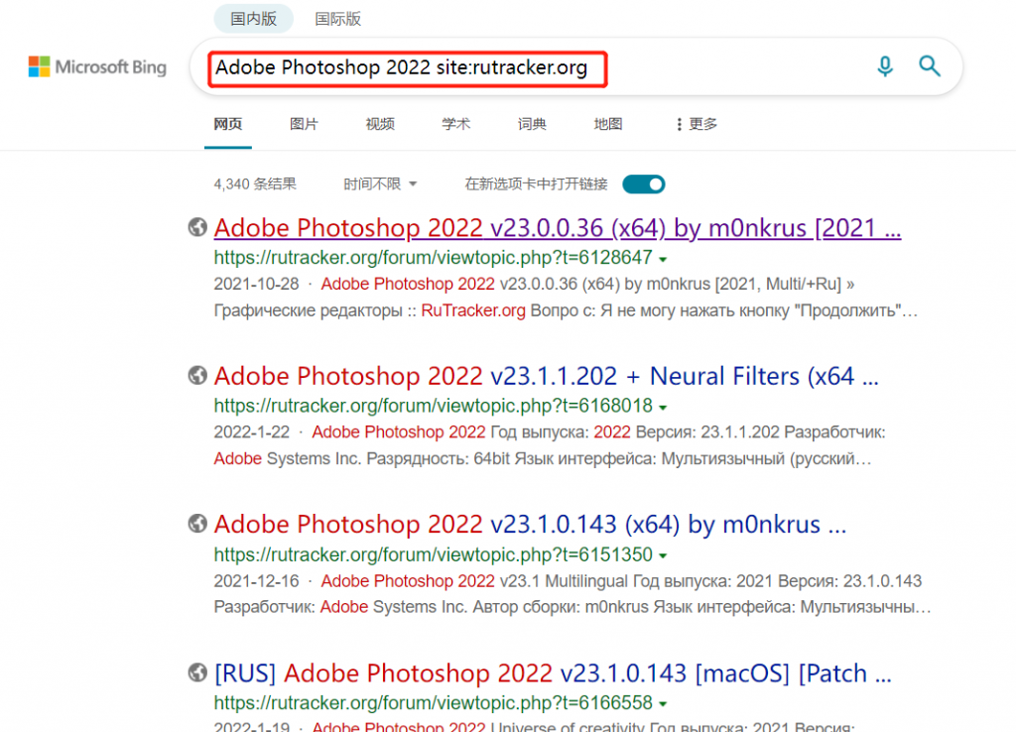The image size is (1016, 732).
Task: Toggle 在新选项卡中打开链接 switch
Action: pyautogui.click(x=643, y=184)
